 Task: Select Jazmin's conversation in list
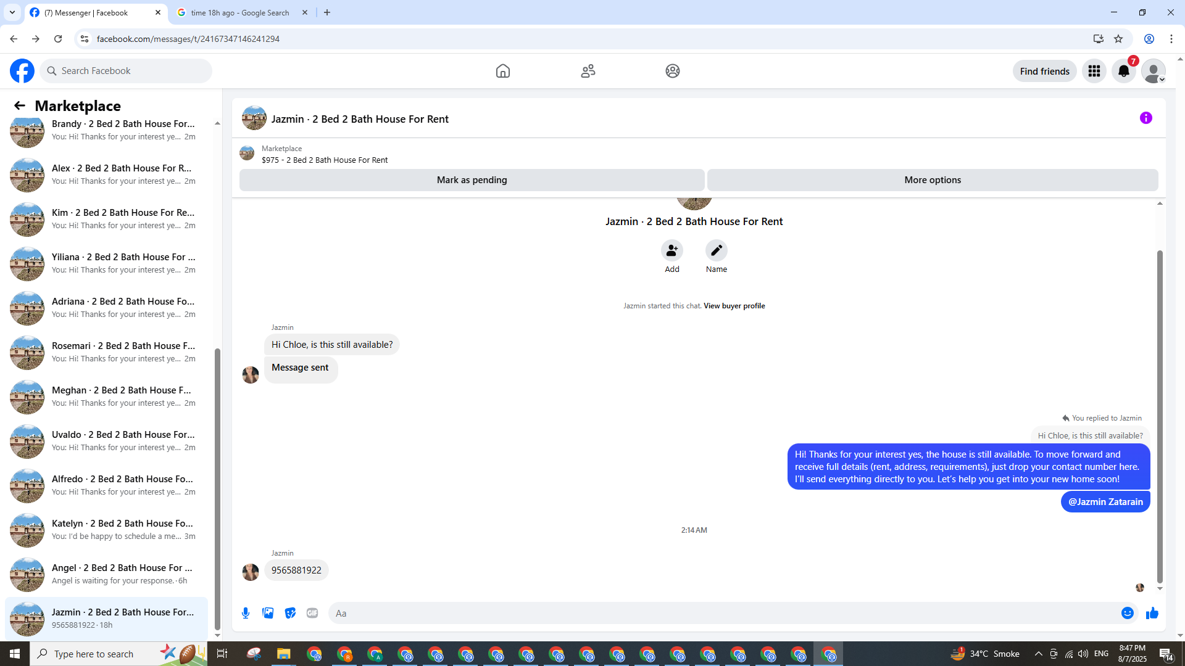[x=106, y=619]
